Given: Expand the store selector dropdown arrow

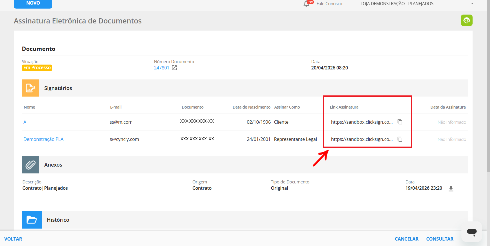Looking at the screenshot, I should [x=472, y=4].
